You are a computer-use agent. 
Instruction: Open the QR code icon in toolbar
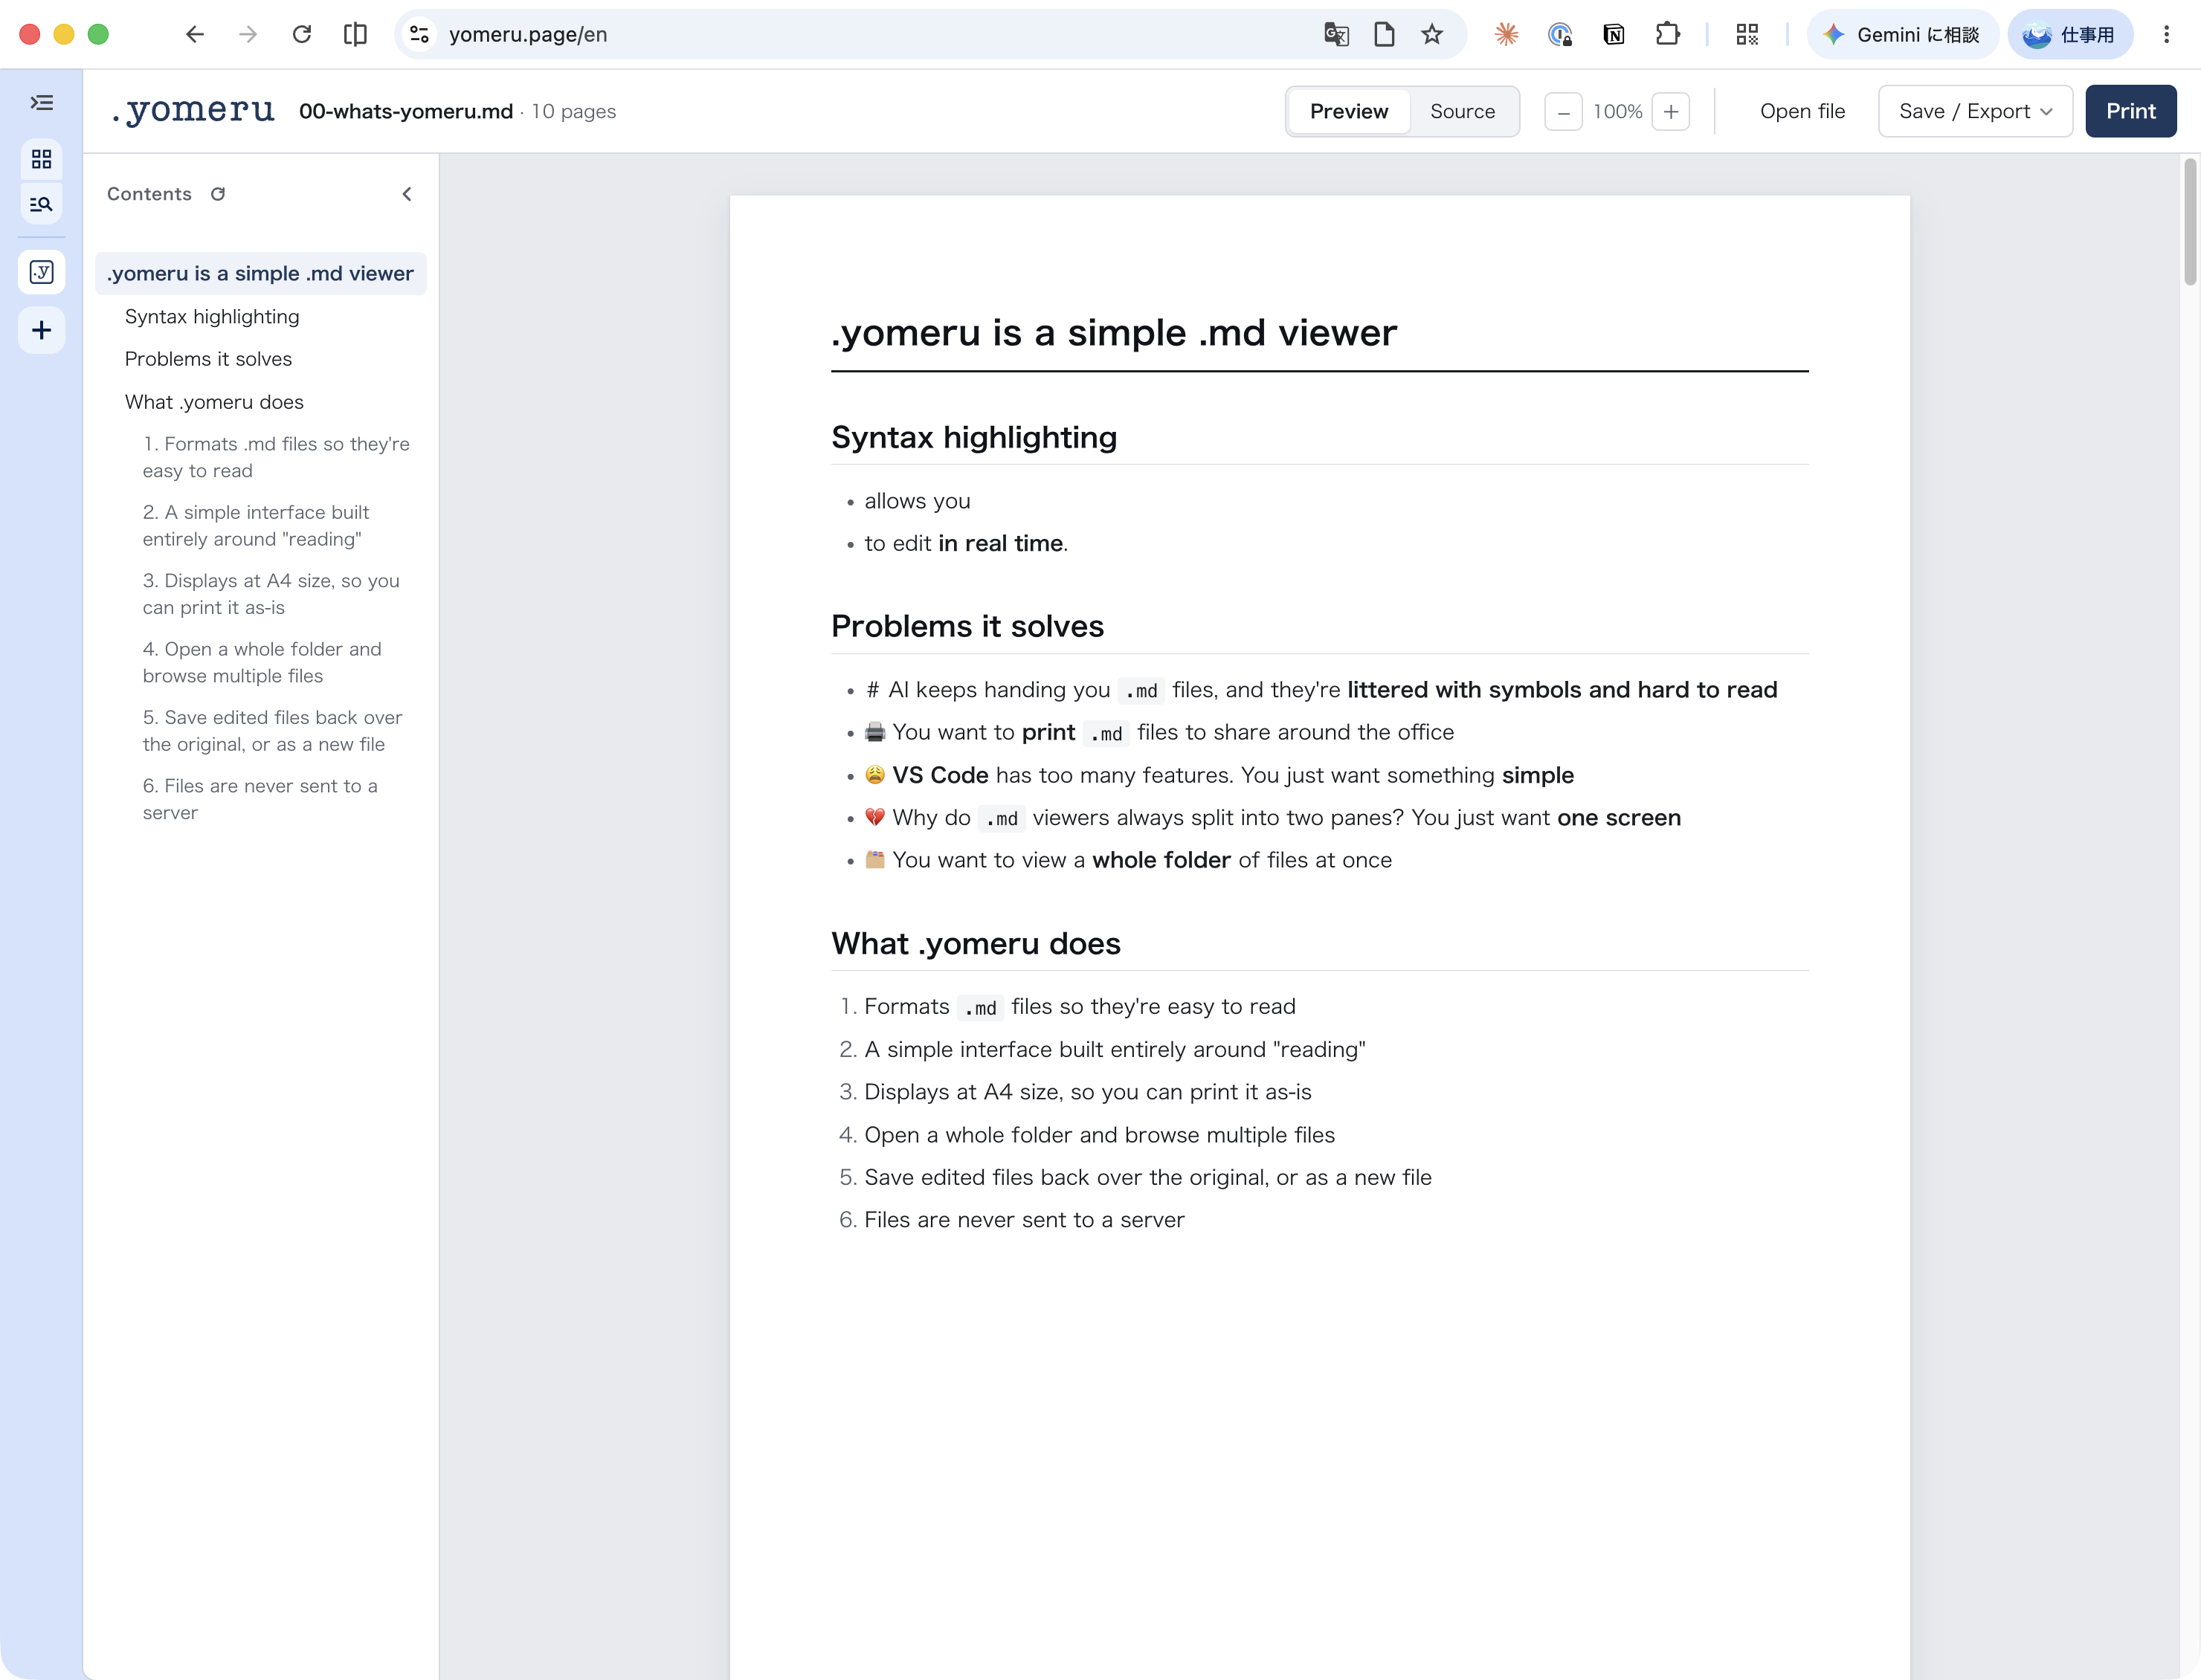(x=1747, y=34)
